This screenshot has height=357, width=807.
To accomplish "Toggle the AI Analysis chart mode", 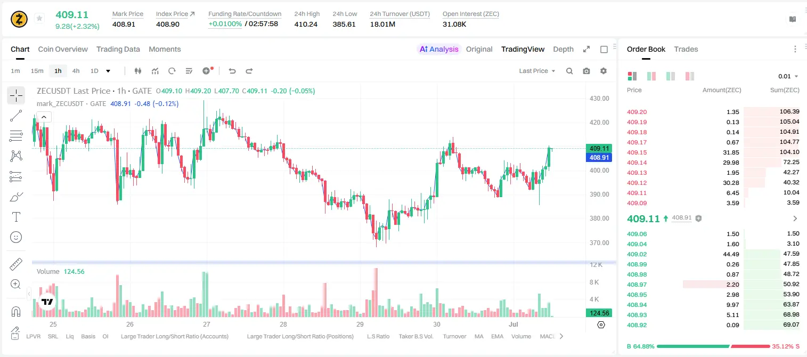I will tap(438, 49).
